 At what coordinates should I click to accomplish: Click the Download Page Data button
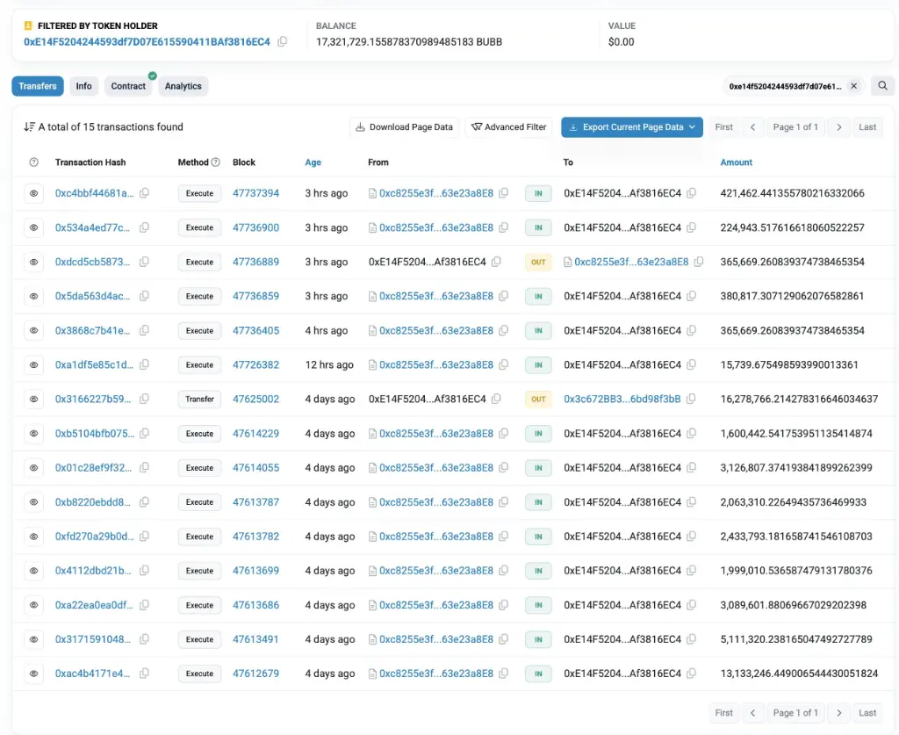pyautogui.click(x=404, y=127)
